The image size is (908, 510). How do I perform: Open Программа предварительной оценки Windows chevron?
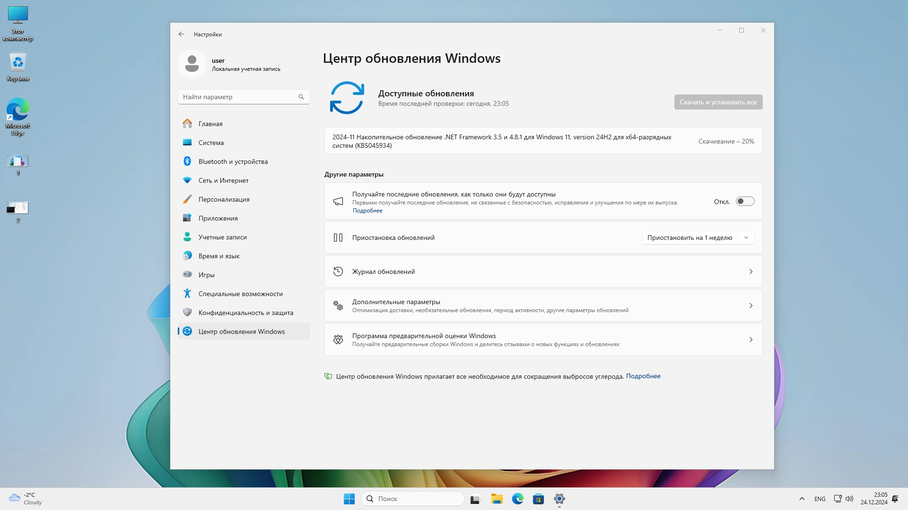(751, 340)
